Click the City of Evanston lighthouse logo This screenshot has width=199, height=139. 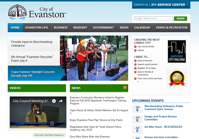(17, 12)
